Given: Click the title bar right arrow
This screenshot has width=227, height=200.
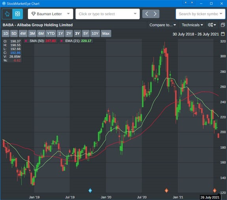Looking at the screenshot, I should pos(192,3).
